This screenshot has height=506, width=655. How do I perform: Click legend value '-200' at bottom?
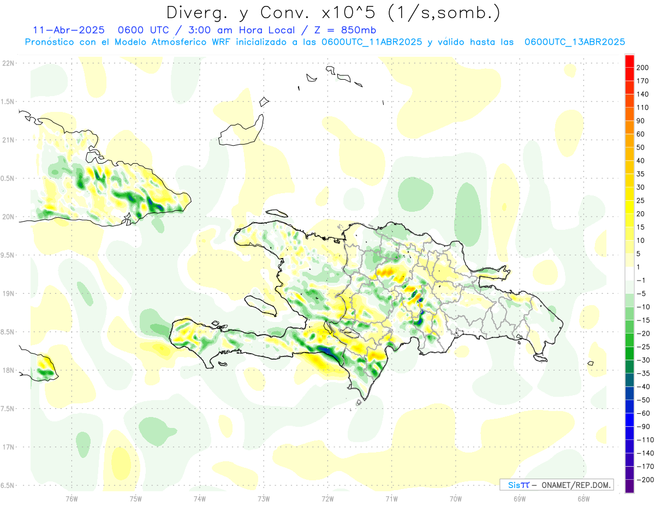tap(645, 479)
